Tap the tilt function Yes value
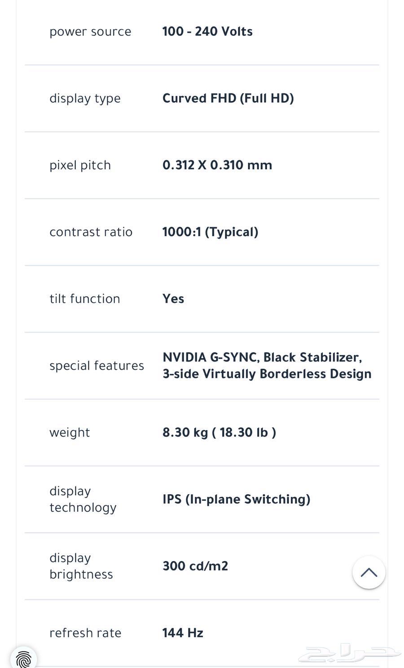This screenshot has height=668, width=404. [x=173, y=299]
